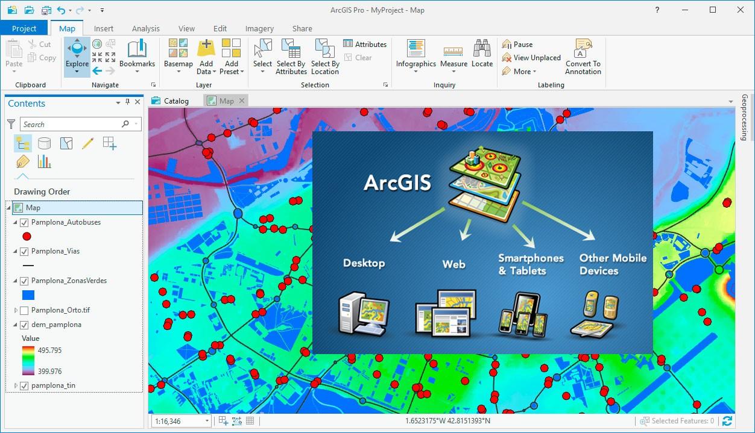The width and height of the screenshot is (755, 433).
Task: Click the ArcGIS platform image overlay
Action: [x=482, y=242]
